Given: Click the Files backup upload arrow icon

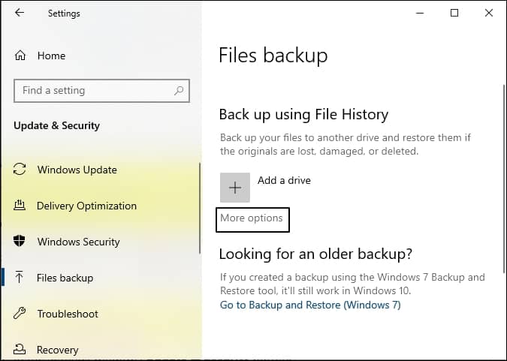Looking at the screenshot, I should tap(19, 277).
